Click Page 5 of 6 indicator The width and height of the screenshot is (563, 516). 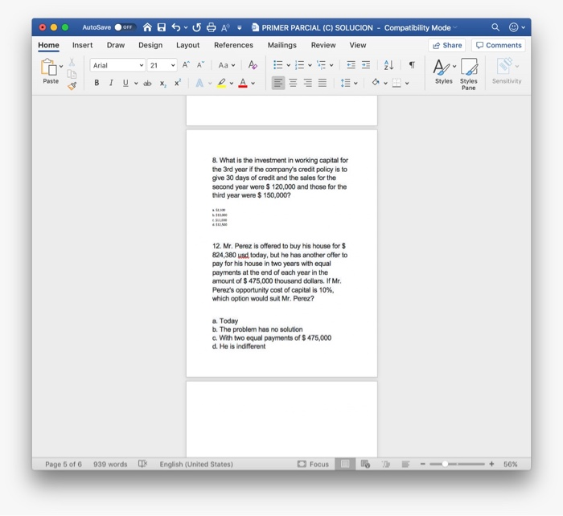coord(64,464)
